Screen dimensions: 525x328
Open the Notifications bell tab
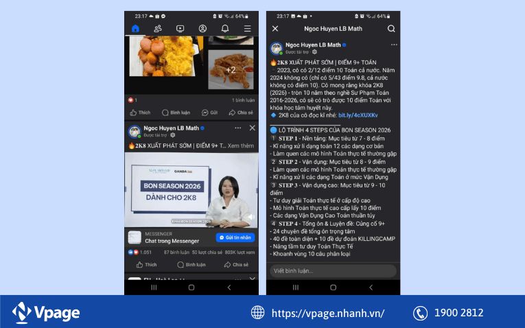coord(225,29)
